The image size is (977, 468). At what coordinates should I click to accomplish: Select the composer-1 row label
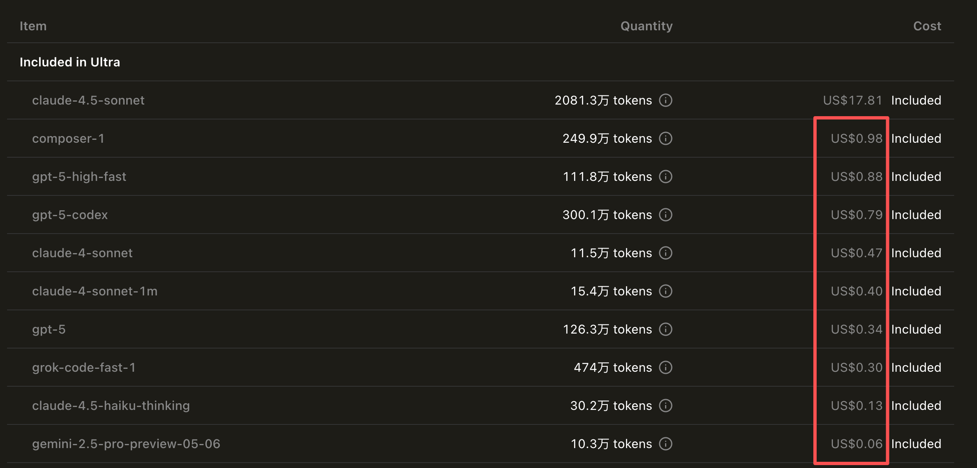click(68, 139)
